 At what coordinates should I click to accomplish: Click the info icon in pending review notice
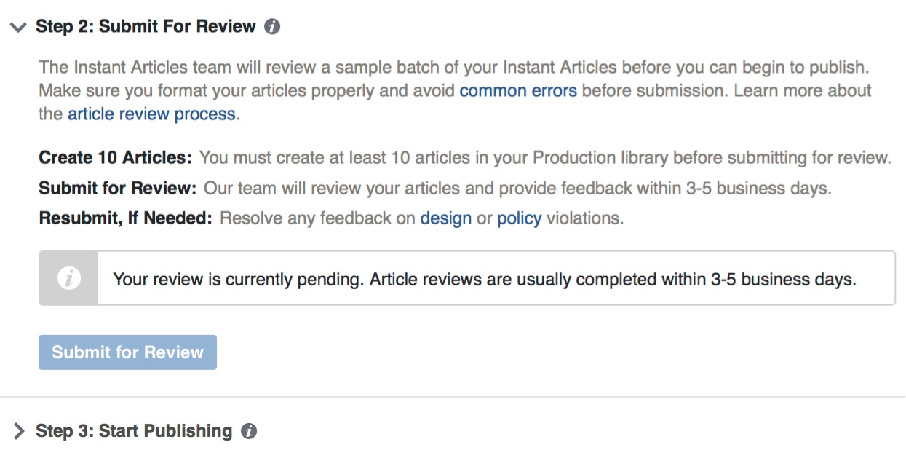pyautogui.click(x=68, y=278)
